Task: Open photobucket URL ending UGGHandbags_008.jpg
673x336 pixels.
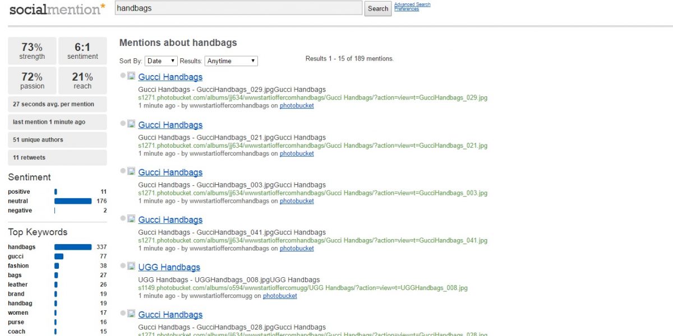Action: (x=303, y=288)
